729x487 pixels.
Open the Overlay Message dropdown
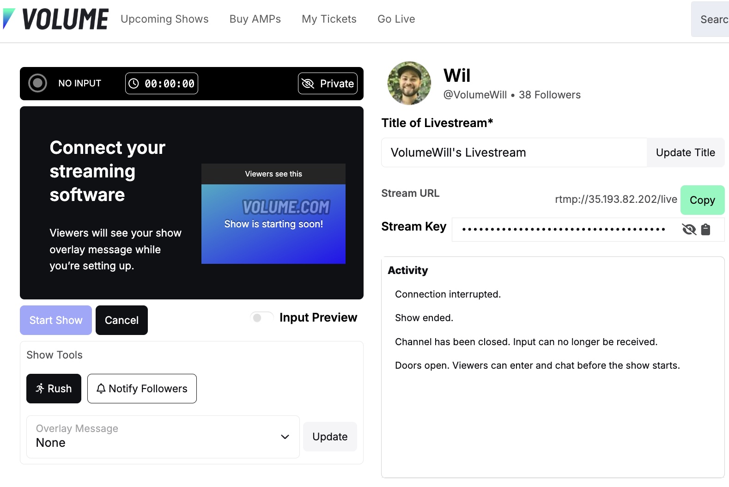(163, 437)
